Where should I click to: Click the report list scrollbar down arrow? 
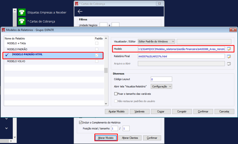(x=106, y=103)
